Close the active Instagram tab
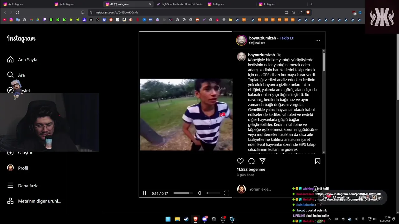The height and width of the screenshot is (224, 399). coord(150,4)
